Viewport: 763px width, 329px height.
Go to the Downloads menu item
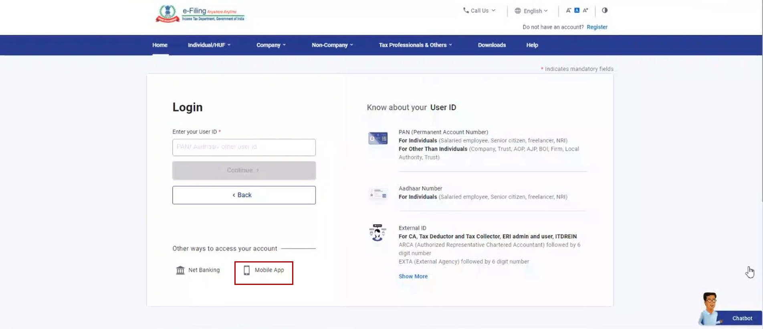click(492, 45)
